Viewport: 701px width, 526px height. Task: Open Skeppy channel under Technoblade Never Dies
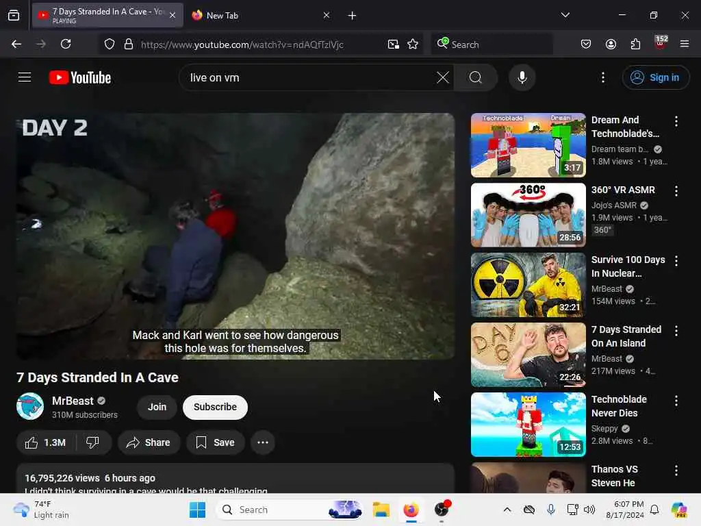(604, 429)
